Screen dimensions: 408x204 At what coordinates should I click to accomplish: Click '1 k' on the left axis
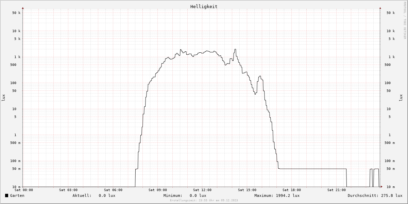coord(17,57)
